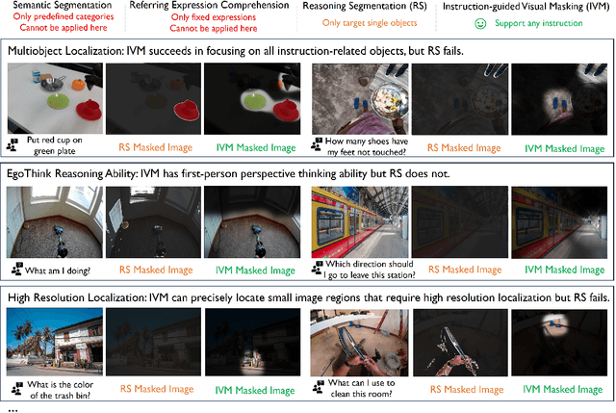Click user icon beside 'What is the color' question
The height and width of the screenshot is (413, 616).
[16, 388]
